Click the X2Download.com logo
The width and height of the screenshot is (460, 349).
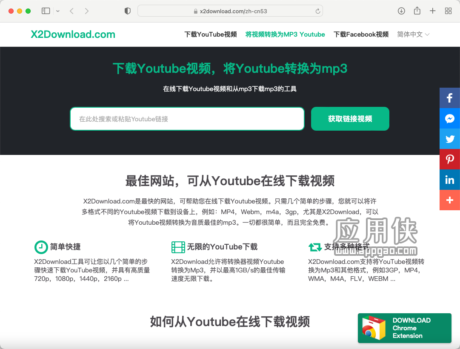coord(73,34)
